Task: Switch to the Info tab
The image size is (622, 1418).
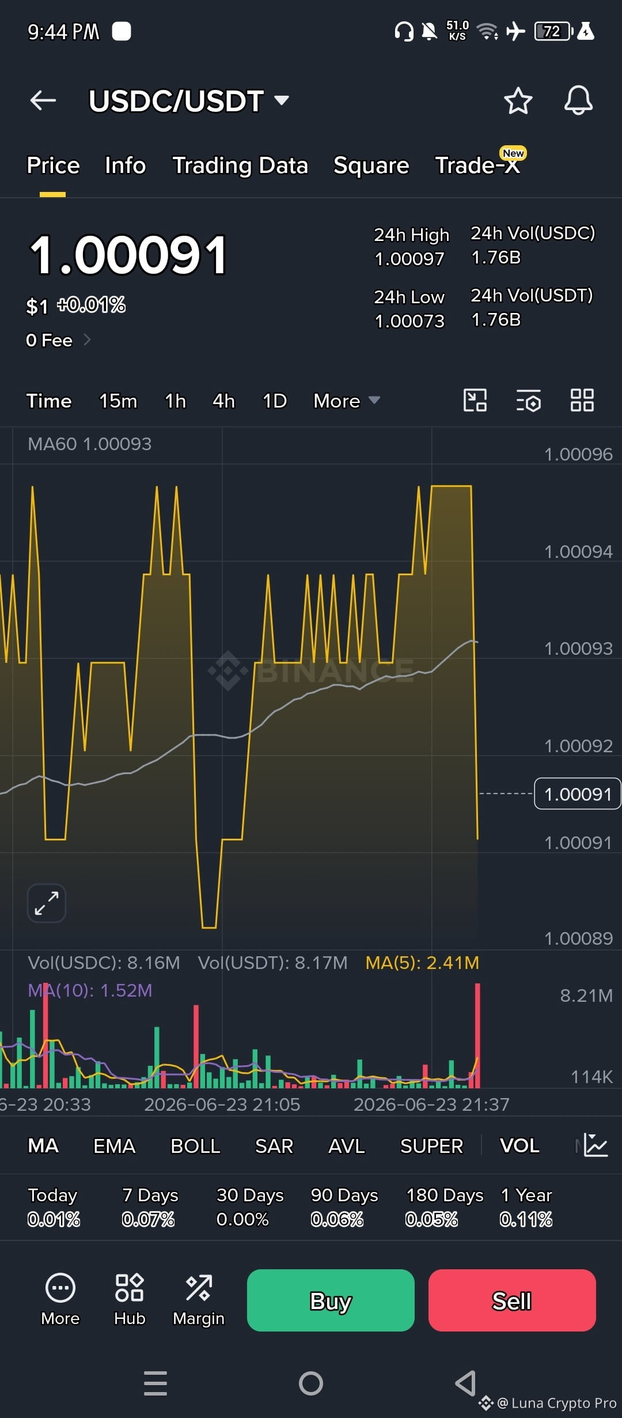Action: point(126,165)
